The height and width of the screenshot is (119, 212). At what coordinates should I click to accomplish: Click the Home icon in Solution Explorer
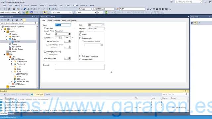8,20
